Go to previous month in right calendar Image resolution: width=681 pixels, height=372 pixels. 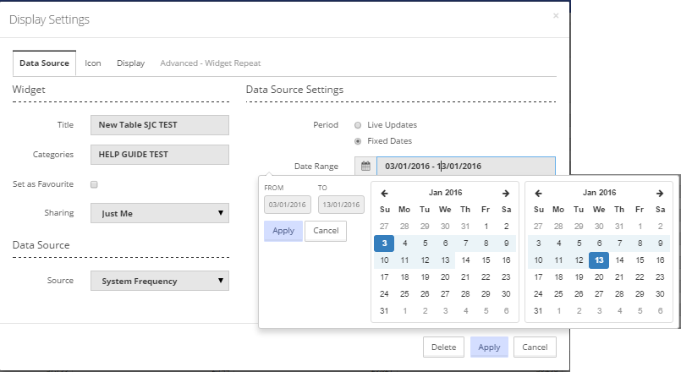pyautogui.click(x=538, y=194)
